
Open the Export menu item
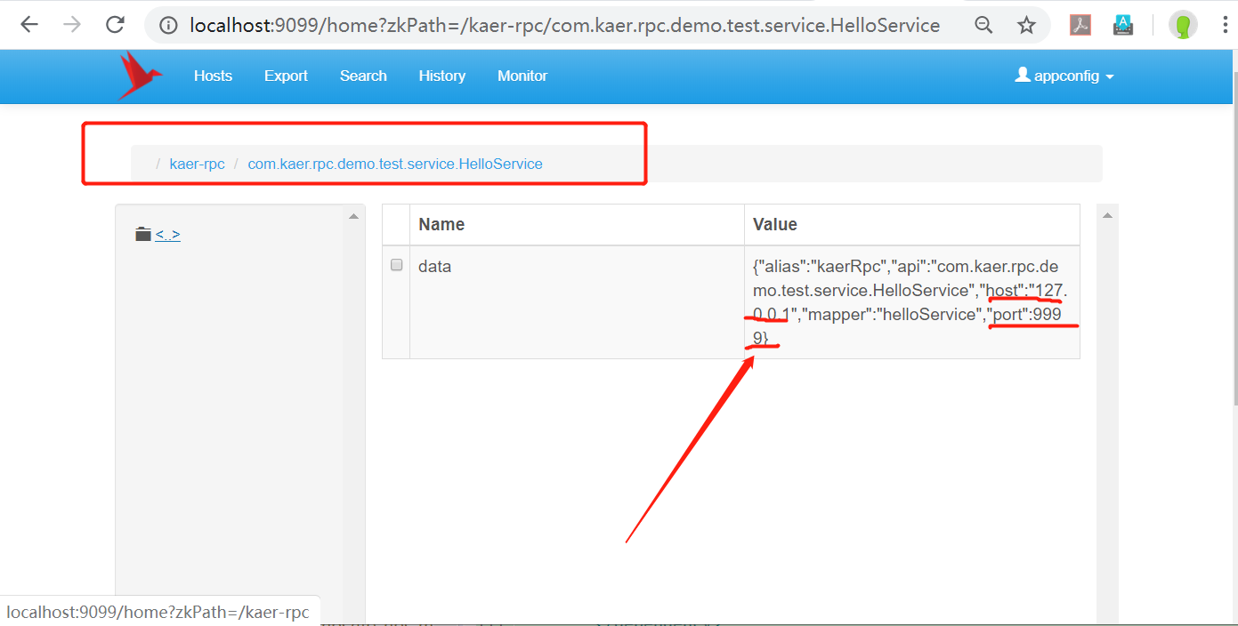pos(286,76)
